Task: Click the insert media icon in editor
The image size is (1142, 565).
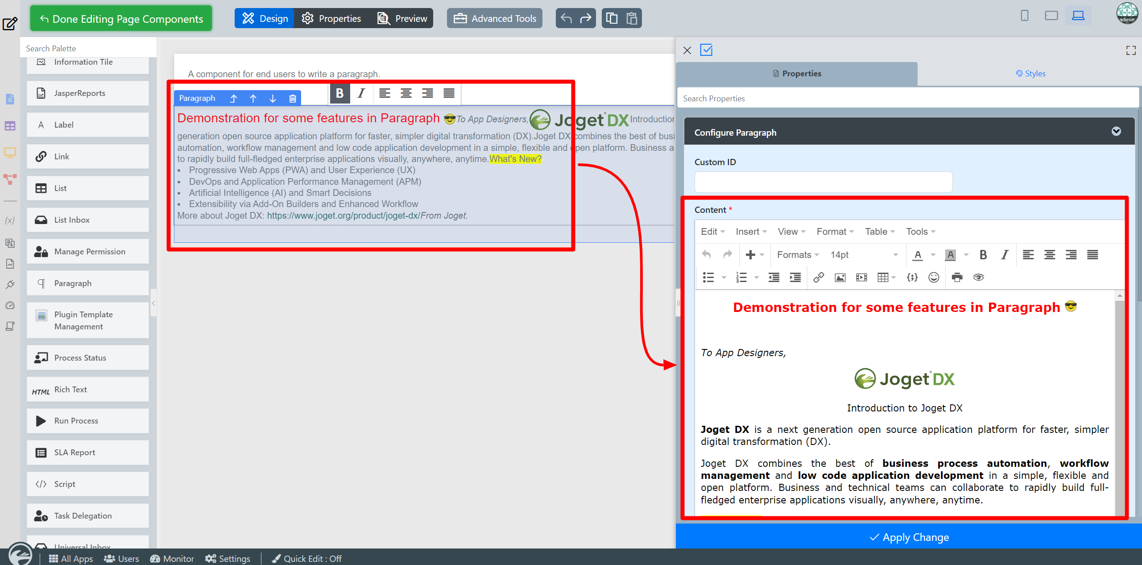Action: pyautogui.click(x=861, y=278)
